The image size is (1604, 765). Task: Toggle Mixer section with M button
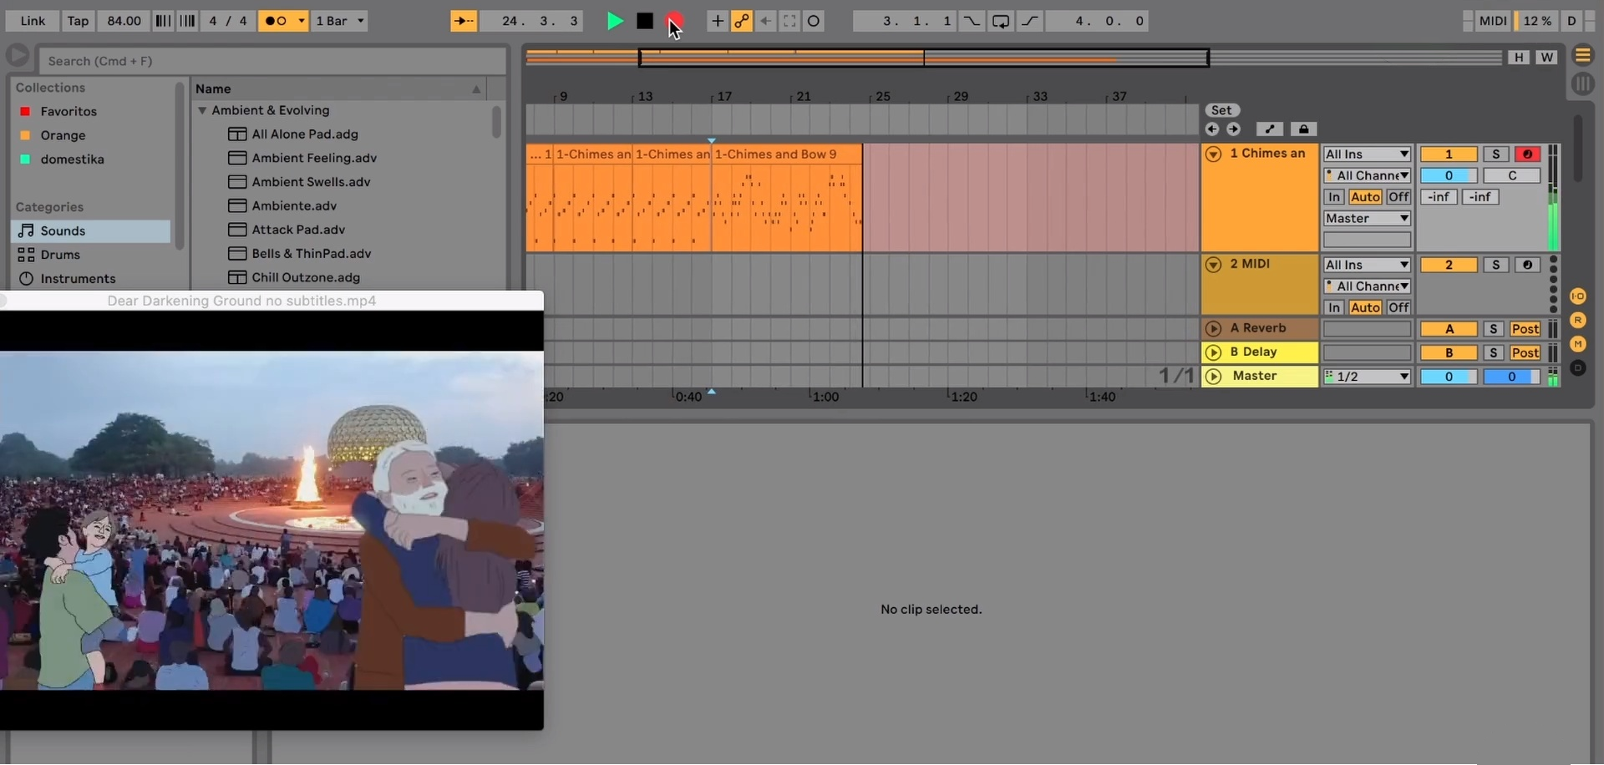(x=1577, y=343)
